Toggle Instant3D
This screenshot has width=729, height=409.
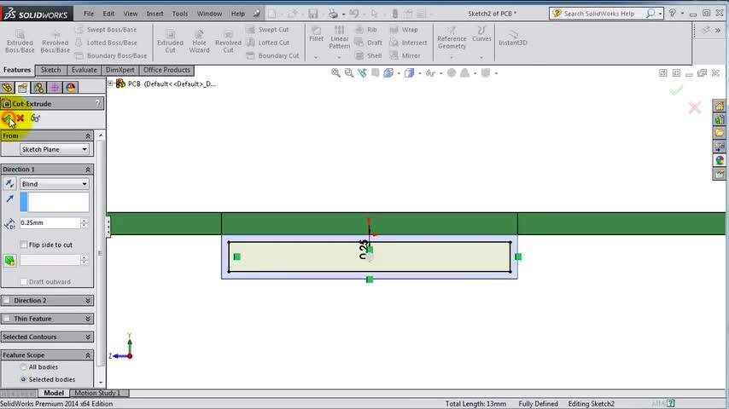pyautogui.click(x=513, y=37)
